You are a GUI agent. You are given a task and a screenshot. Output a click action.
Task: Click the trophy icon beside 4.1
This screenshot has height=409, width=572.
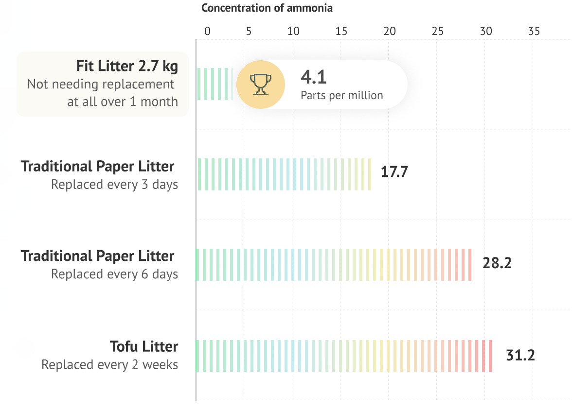click(x=260, y=85)
